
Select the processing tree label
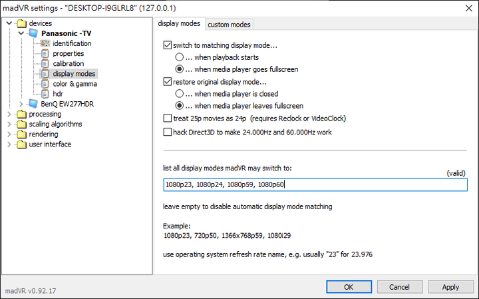click(x=45, y=114)
